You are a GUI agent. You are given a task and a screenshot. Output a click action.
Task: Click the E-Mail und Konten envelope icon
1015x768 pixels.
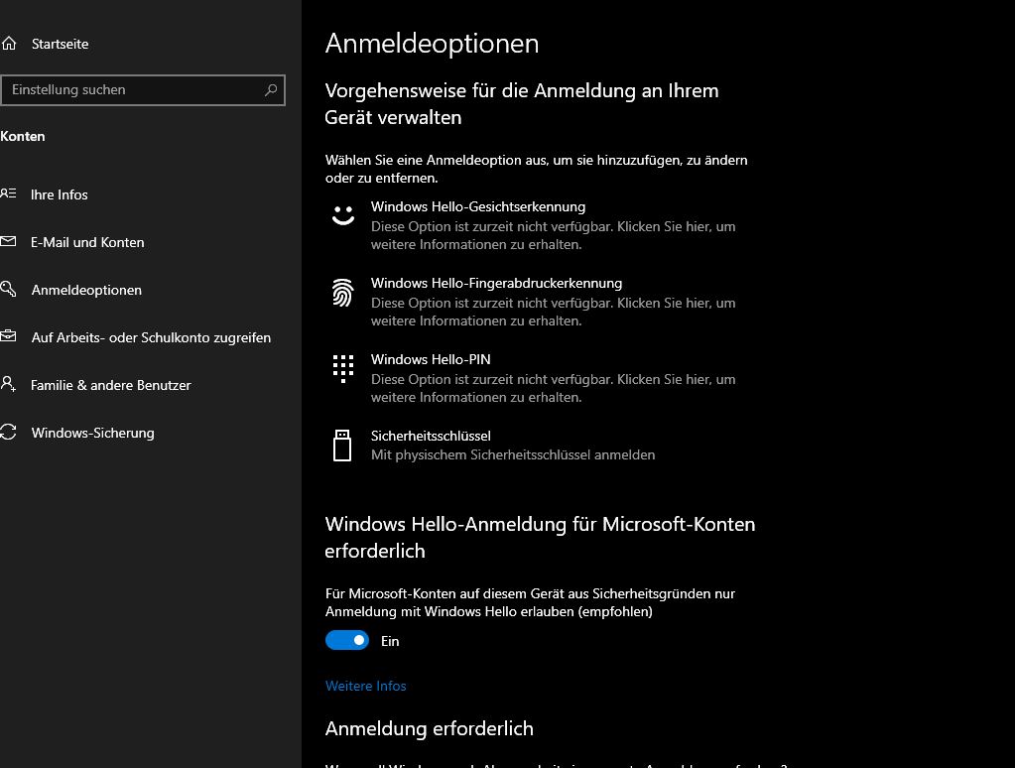tap(9, 242)
